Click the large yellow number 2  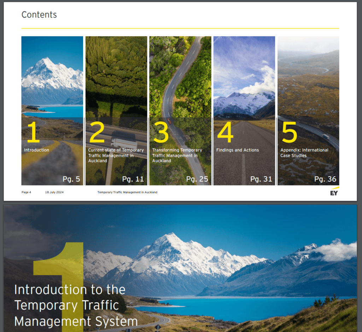click(x=97, y=132)
